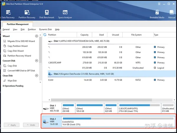Open the Help menu
The width and height of the screenshot is (177, 133).
pyautogui.click(x=57, y=29)
